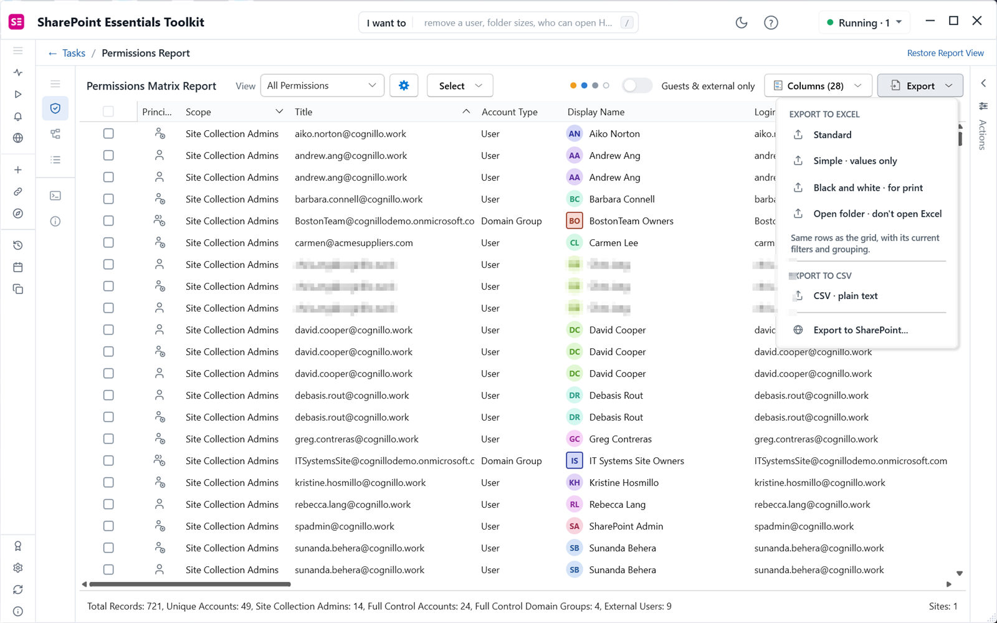Open console terminal icon in side panel
Screen dimensions: 997x623
click(55, 196)
